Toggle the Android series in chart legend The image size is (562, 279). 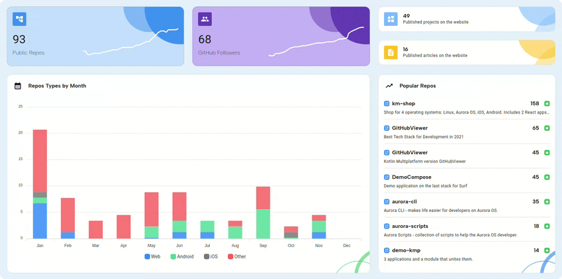182,257
